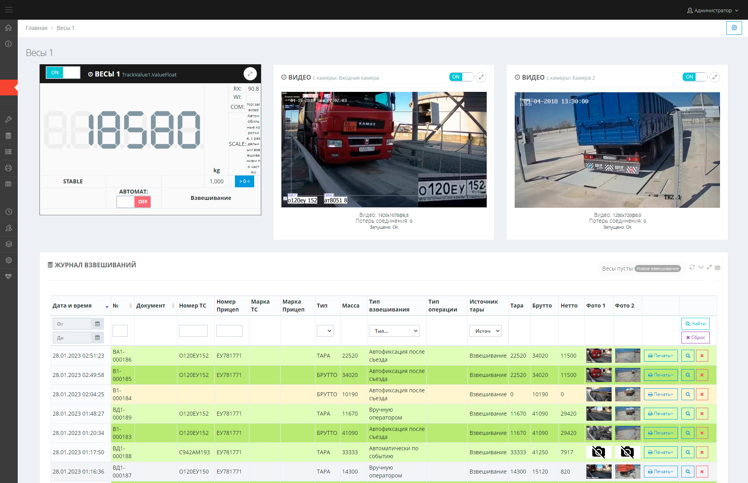
Task: Refresh the weighing journal
Action: click(692, 267)
